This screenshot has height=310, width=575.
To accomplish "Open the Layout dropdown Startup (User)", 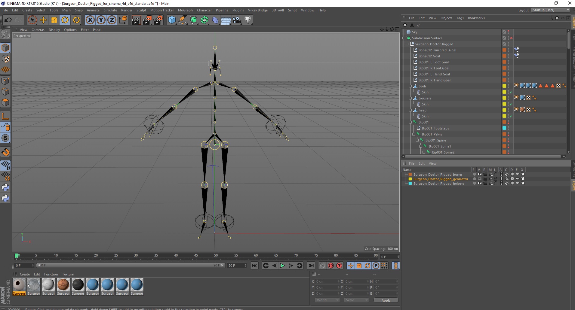I will (551, 10).
